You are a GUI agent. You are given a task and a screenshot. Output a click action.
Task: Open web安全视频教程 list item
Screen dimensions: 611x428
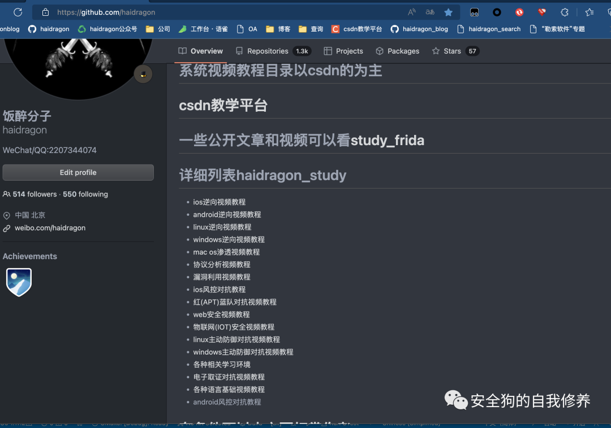point(221,315)
